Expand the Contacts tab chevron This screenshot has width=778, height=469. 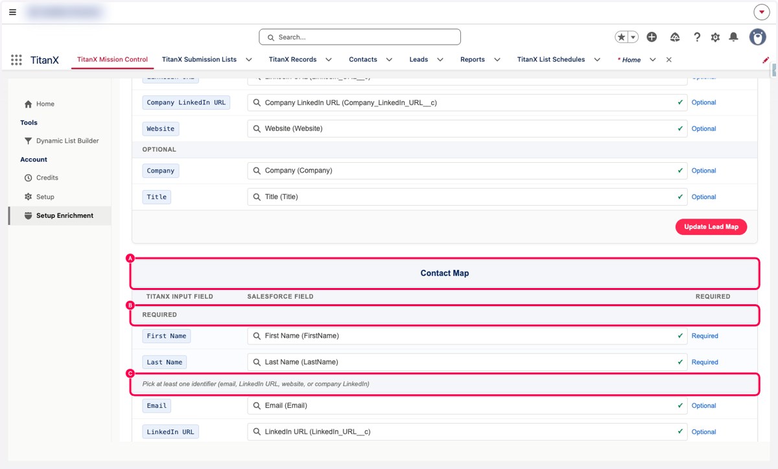tap(389, 60)
